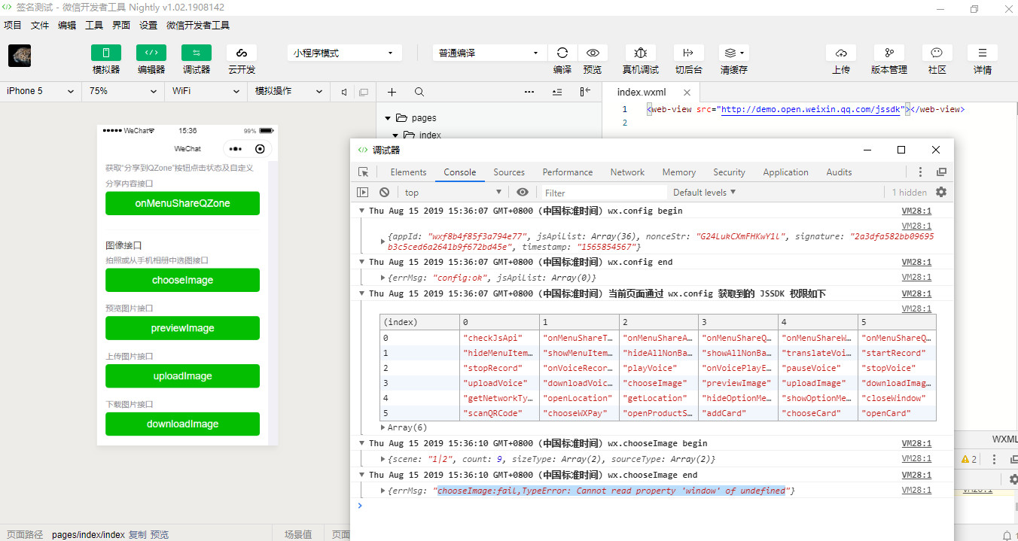Open the 75% zoom dropdown
Image resolution: width=1018 pixels, height=541 pixels.
(x=123, y=91)
